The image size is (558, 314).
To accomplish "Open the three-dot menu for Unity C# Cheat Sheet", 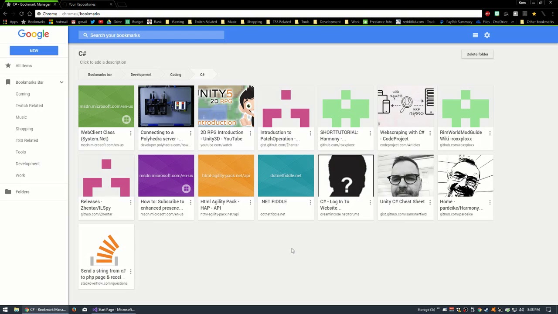I will (x=430, y=202).
